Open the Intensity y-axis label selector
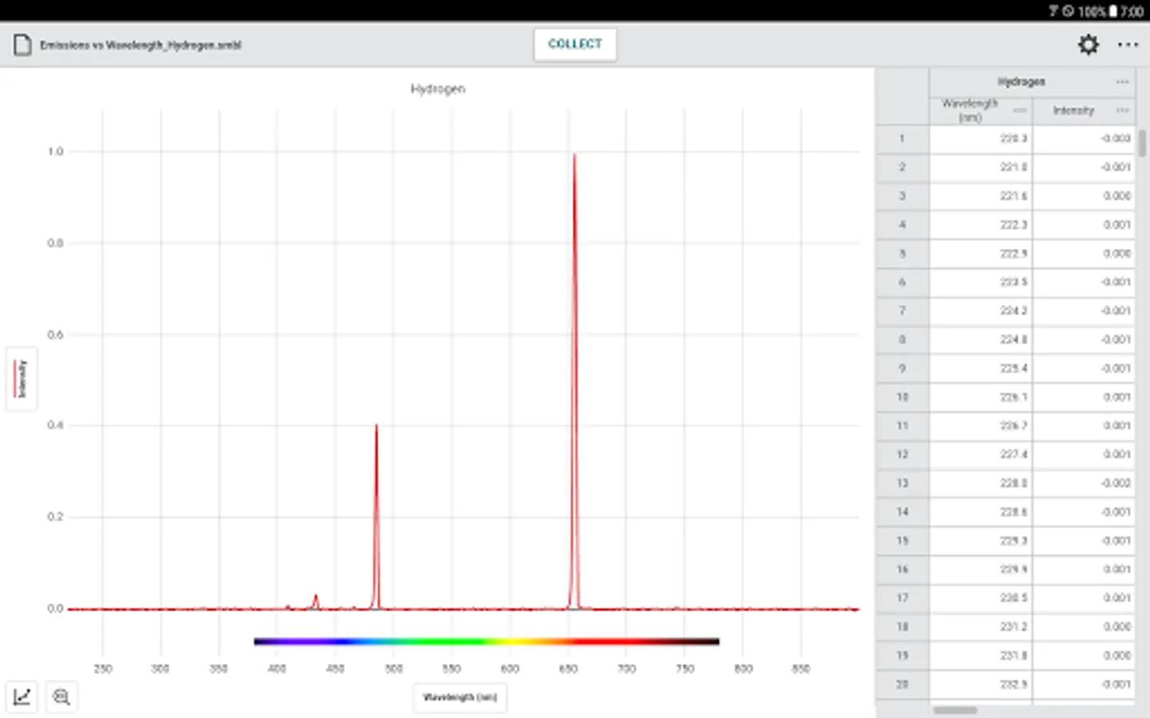This screenshot has height=718, width=1150. click(x=22, y=378)
